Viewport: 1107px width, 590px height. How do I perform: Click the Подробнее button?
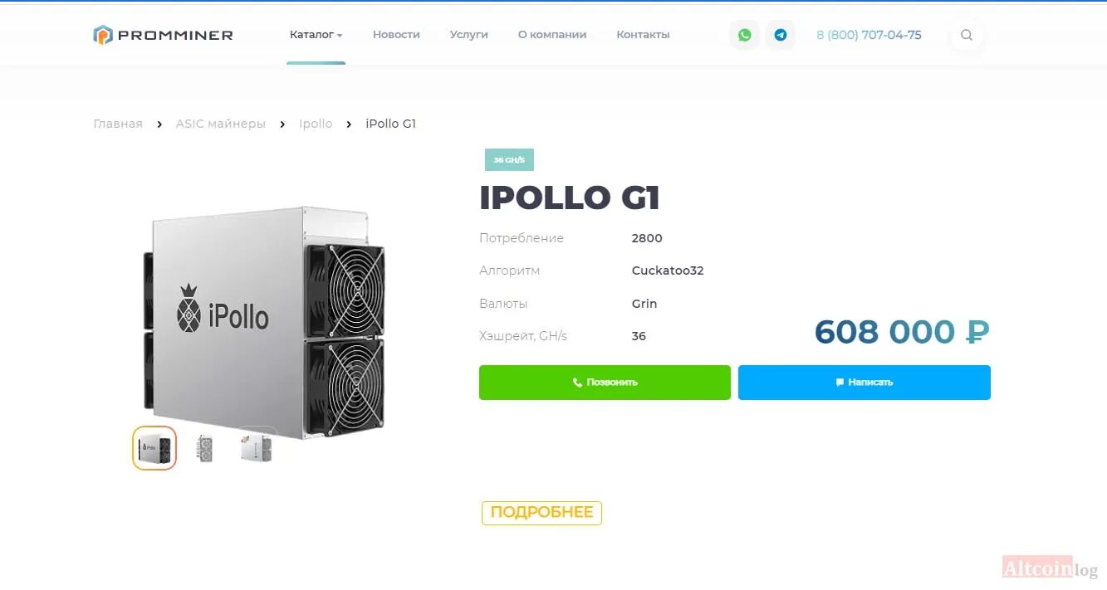(541, 513)
